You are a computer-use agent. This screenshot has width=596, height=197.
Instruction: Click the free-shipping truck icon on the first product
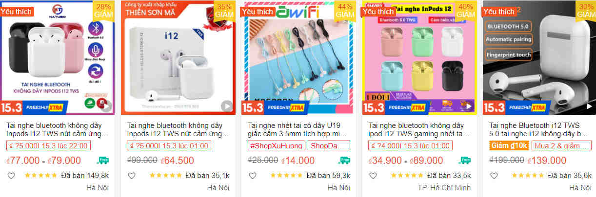(x=103, y=161)
